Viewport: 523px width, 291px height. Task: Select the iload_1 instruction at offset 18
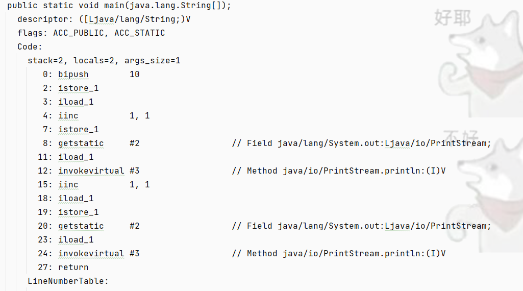[76, 199]
